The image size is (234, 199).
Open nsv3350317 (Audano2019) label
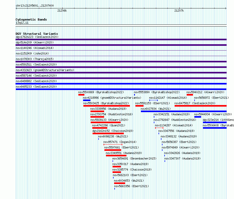(x=130, y=164)
